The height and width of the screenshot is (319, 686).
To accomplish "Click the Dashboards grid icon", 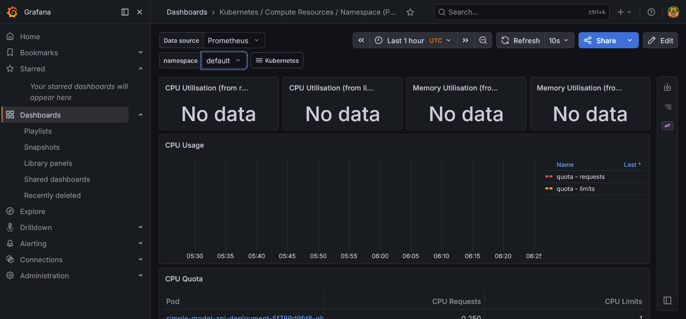I will click(x=10, y=115).
